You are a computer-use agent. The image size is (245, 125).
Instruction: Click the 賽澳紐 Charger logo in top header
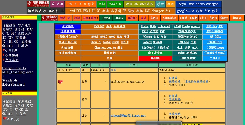tap(38, 4)
